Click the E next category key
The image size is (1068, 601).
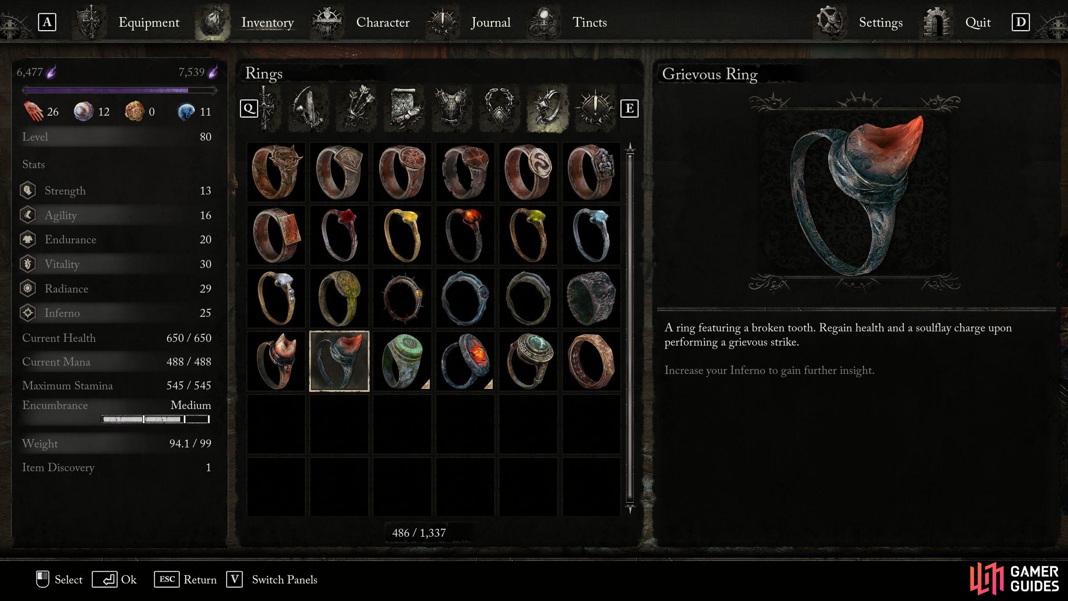(x=629, y=109)
